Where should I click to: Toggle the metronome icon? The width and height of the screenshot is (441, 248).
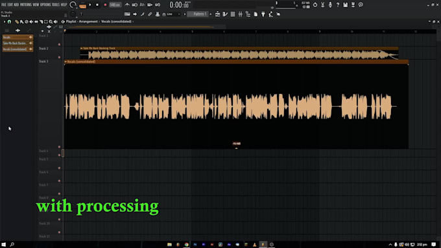pyautogui.click(x=127, y=5)
